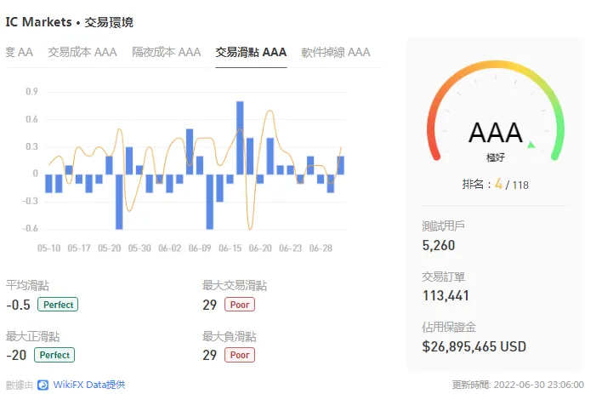Click the WikiFX logo icon
596x394 pixels.
(x=43, y=385)
